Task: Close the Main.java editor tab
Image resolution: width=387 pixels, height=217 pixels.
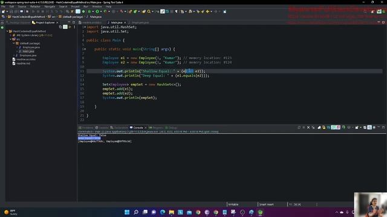Action: click(x=125, y=22)
